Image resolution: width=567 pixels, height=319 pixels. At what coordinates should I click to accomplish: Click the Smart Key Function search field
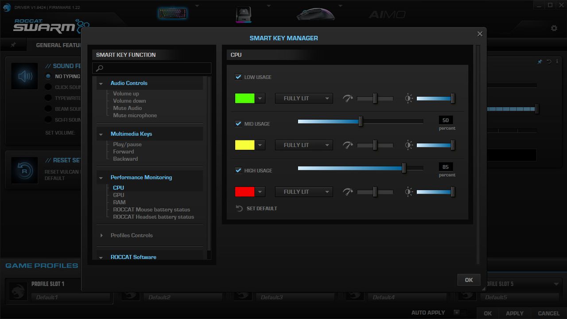point(151,68)
